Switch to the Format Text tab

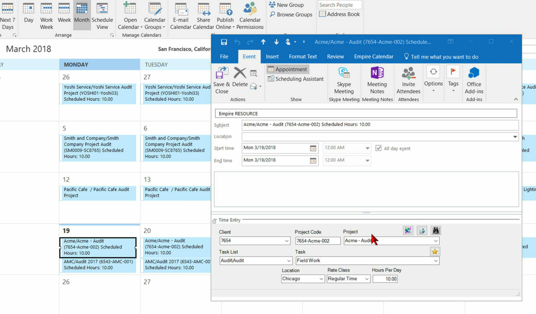302,57
